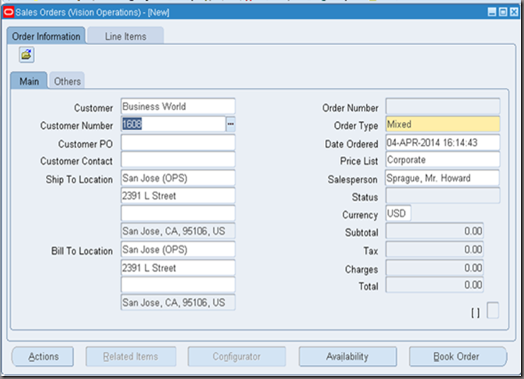Select the Main sub-tab
This screenshot has height=379, width=524.
[x=29, y=82]
